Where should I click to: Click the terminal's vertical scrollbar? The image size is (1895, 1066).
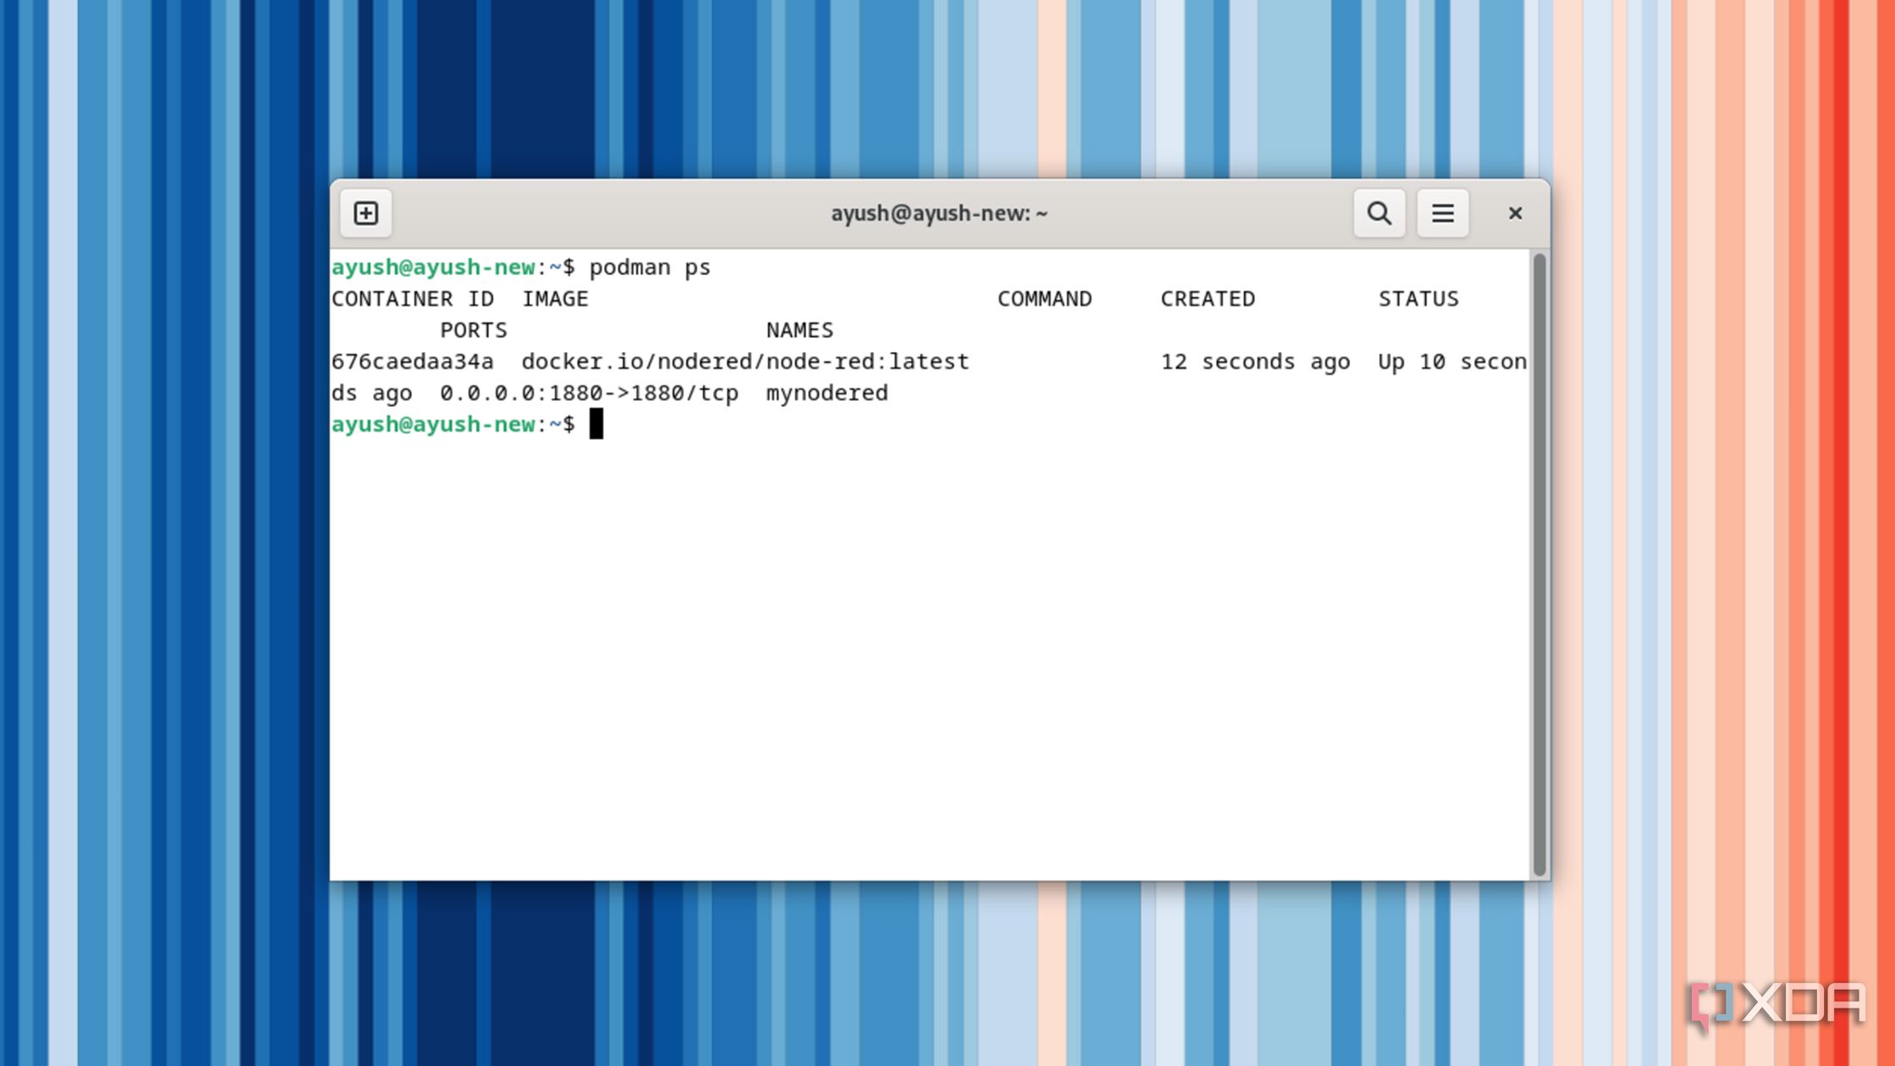(1540, 564)
